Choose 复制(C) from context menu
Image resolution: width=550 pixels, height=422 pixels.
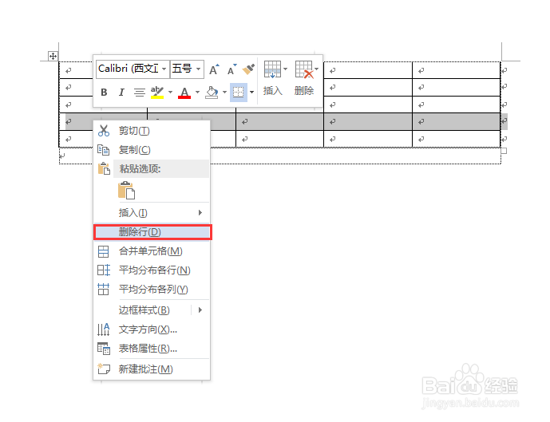click(x=152, y=150)
